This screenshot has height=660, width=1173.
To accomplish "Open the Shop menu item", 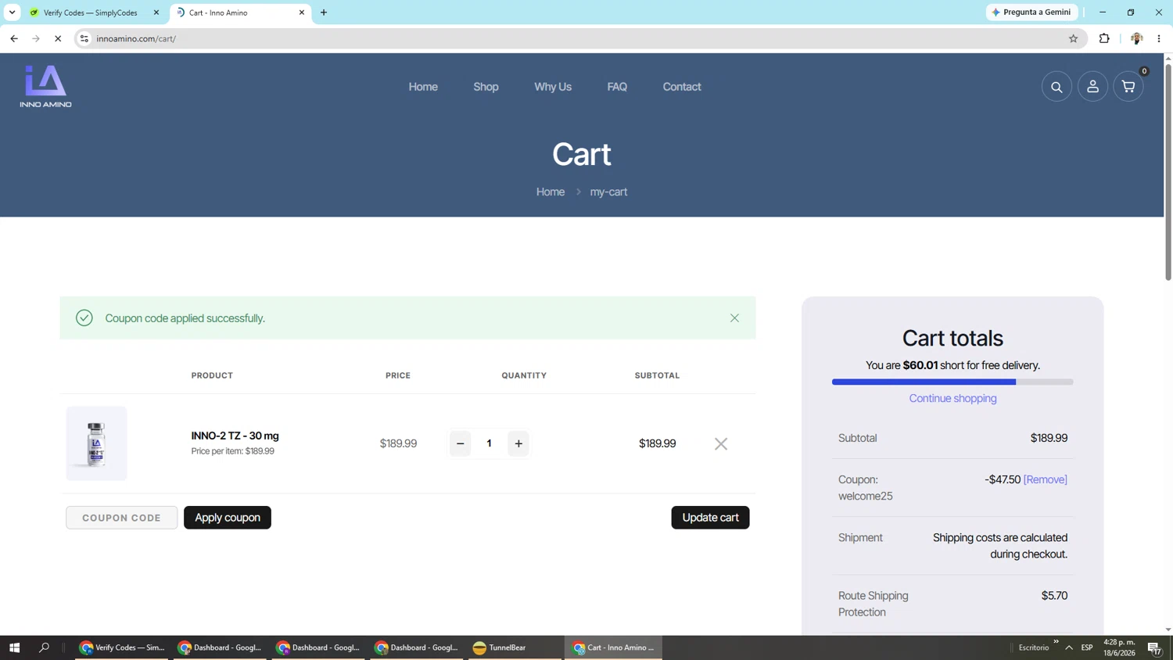I will pos(486,87).
